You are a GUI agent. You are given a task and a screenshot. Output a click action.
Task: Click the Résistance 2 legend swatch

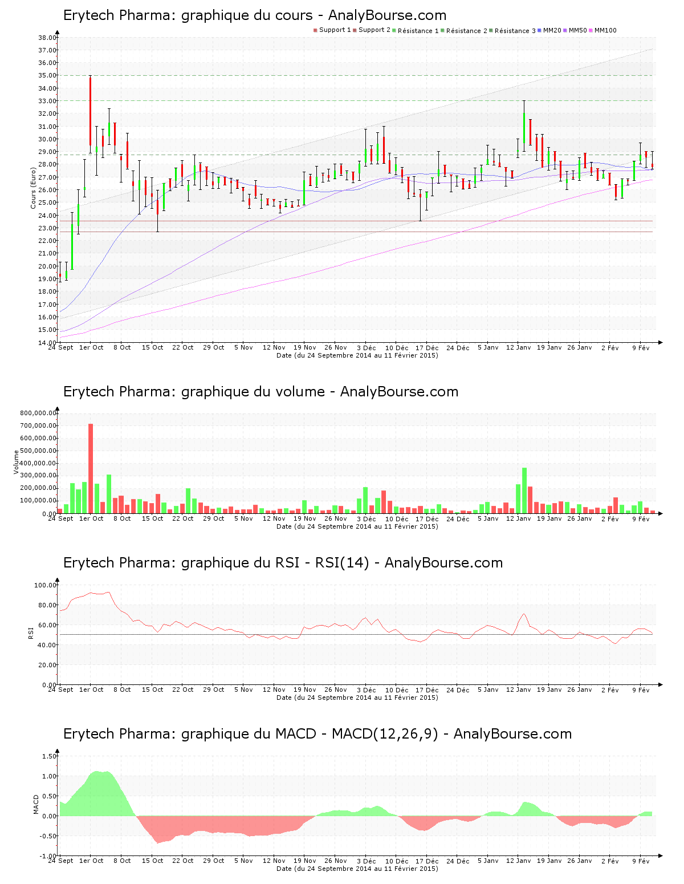tap(442, 30)
